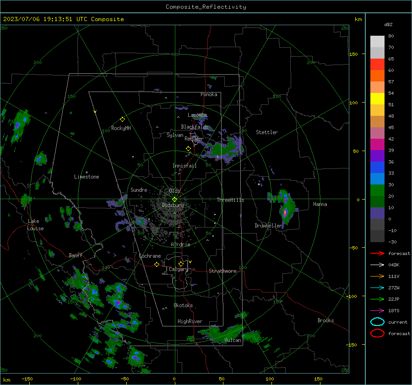The image size is (412, 385).
Task: Click the white plus marker west of Hanna
Action: click(x=259, y=184)
